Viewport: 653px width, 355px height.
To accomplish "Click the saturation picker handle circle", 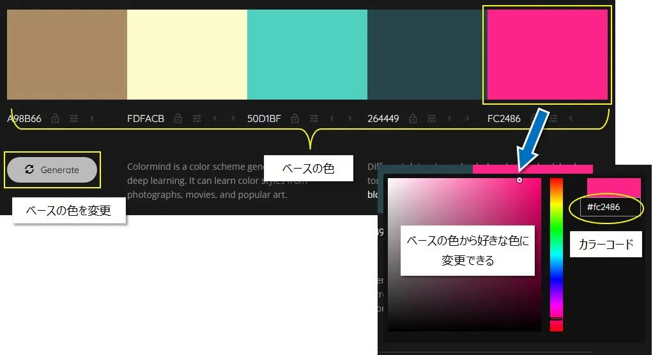I will tap(519, 180).
